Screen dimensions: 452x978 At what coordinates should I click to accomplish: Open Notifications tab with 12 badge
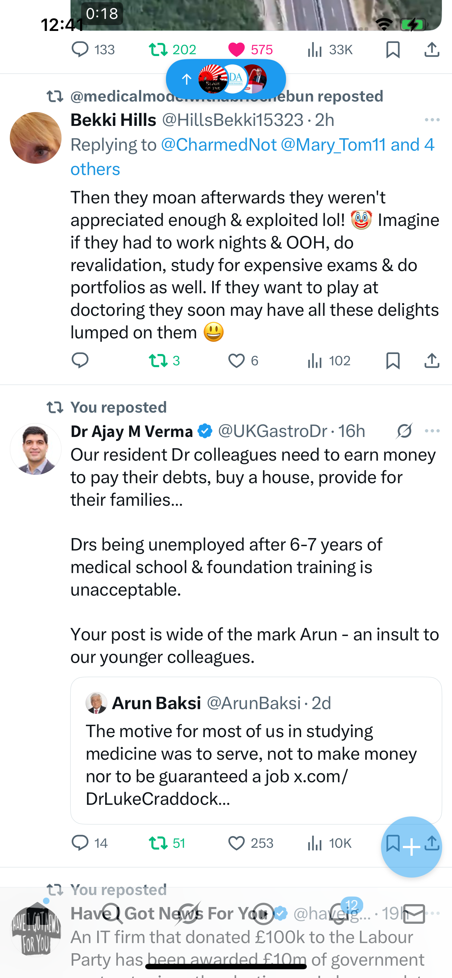[339, 914]
